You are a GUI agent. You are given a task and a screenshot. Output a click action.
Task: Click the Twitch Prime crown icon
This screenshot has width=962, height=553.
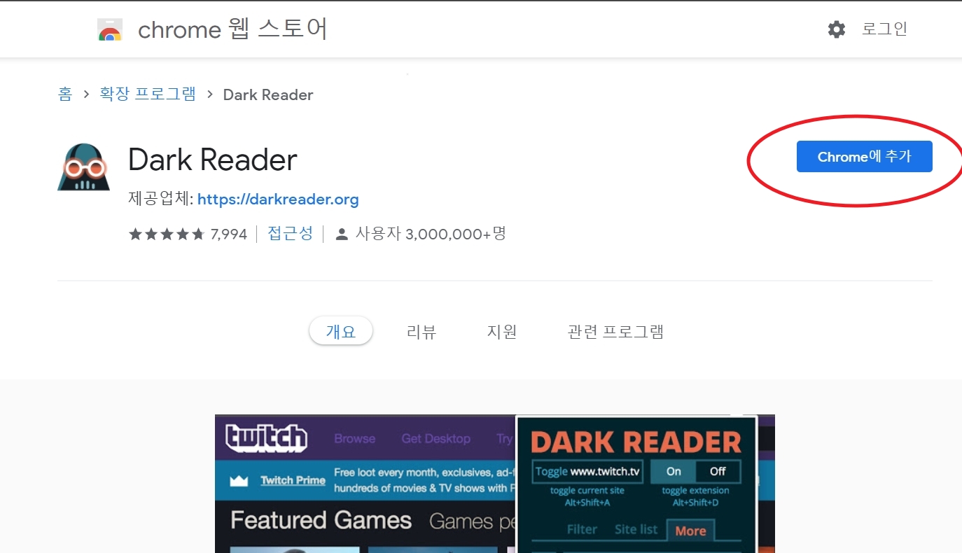click(x=240, y=481)
